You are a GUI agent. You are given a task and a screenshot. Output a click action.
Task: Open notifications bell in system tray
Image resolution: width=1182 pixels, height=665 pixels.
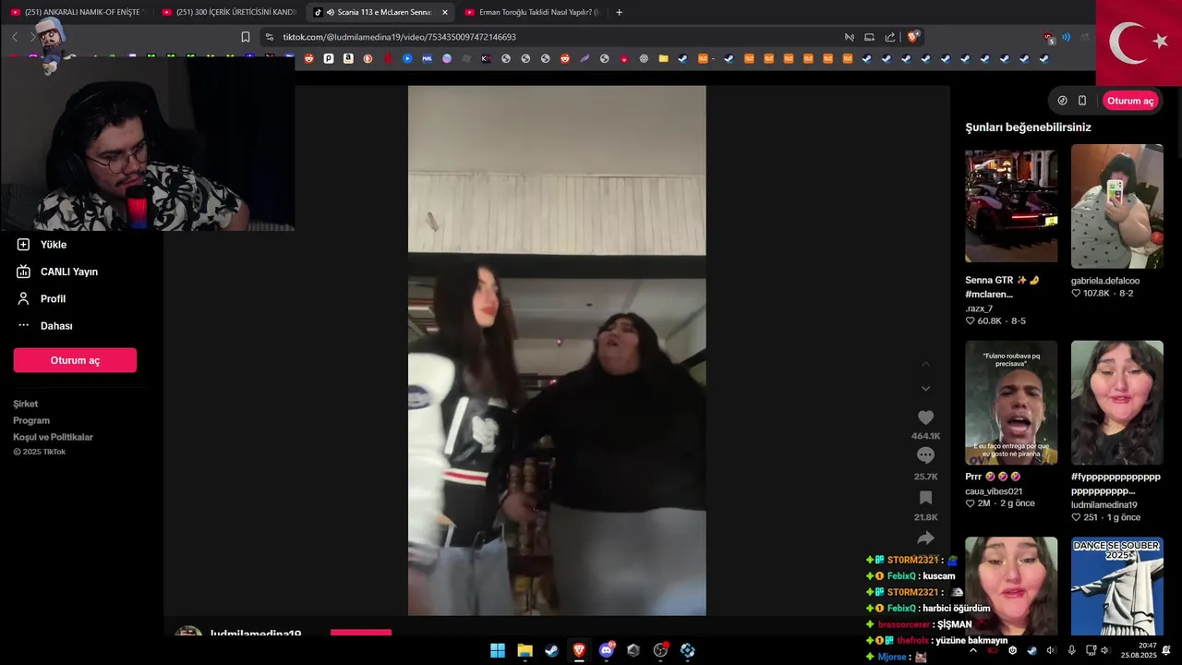1167,650
